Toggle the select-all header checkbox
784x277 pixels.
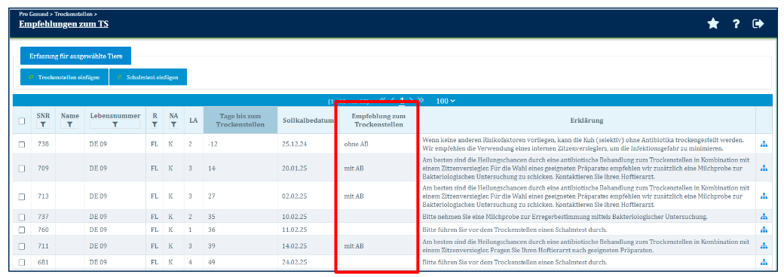pyautogui.click(x=22, y=120)
